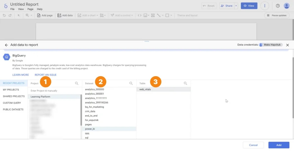
Task: Select the analytics_000000 dataset
Action: click(109, 89)
